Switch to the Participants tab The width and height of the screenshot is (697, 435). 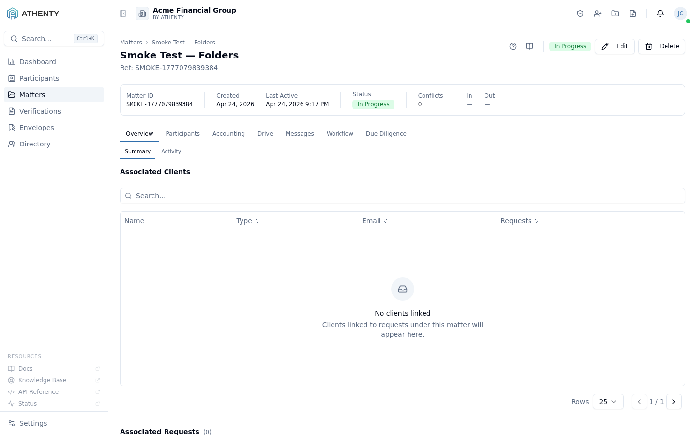pyautogui.click(x=182, y=134)
